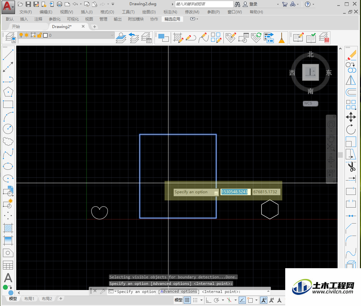
Task: Select the Erase tool in modify toolbar
Action: pos(351,55)
